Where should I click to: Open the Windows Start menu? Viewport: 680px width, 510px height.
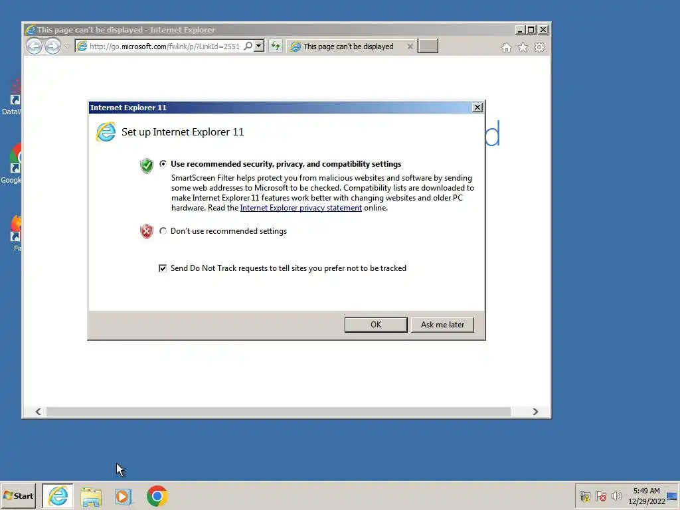coord(18,496)
